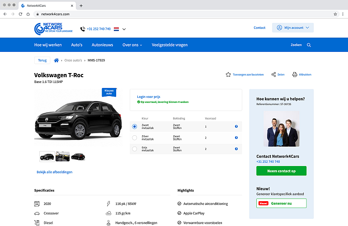Click the Delen share link text
Viewport: 348px width, 226px height.
tap(281, 75)
